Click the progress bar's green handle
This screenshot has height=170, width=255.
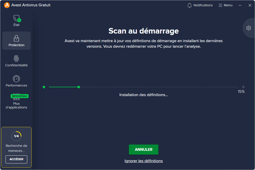coord(79,87)
